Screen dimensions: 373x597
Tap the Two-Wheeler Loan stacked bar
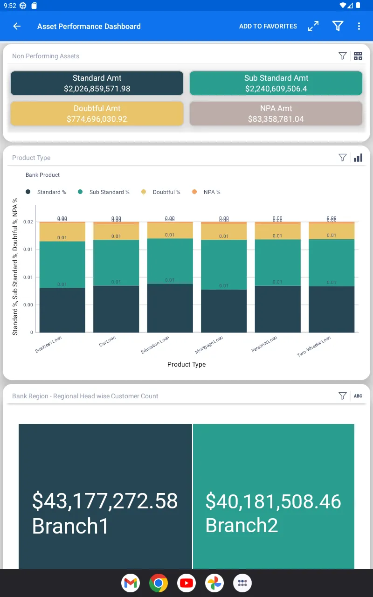[x=332, y=277]
